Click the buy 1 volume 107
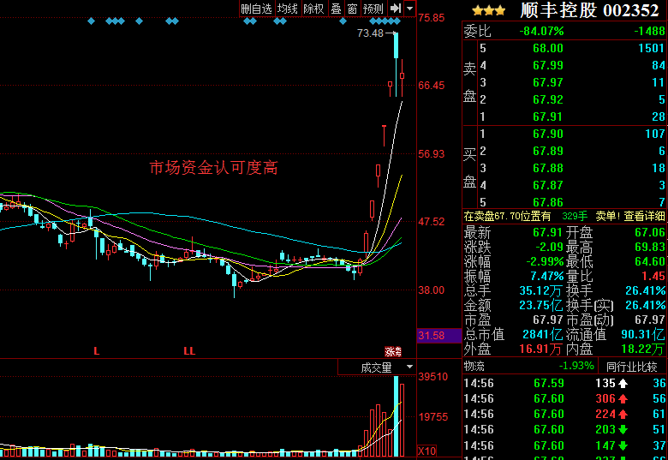 click(655, 134)
